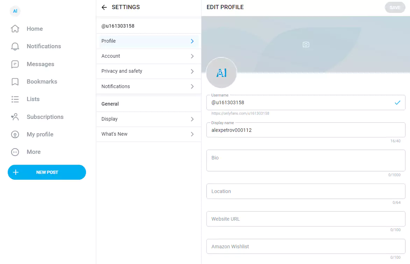Image resolution: width=410 pixels, height=264 pixels.
Task: Open the Profile settings entry
Action: [149, 41]
